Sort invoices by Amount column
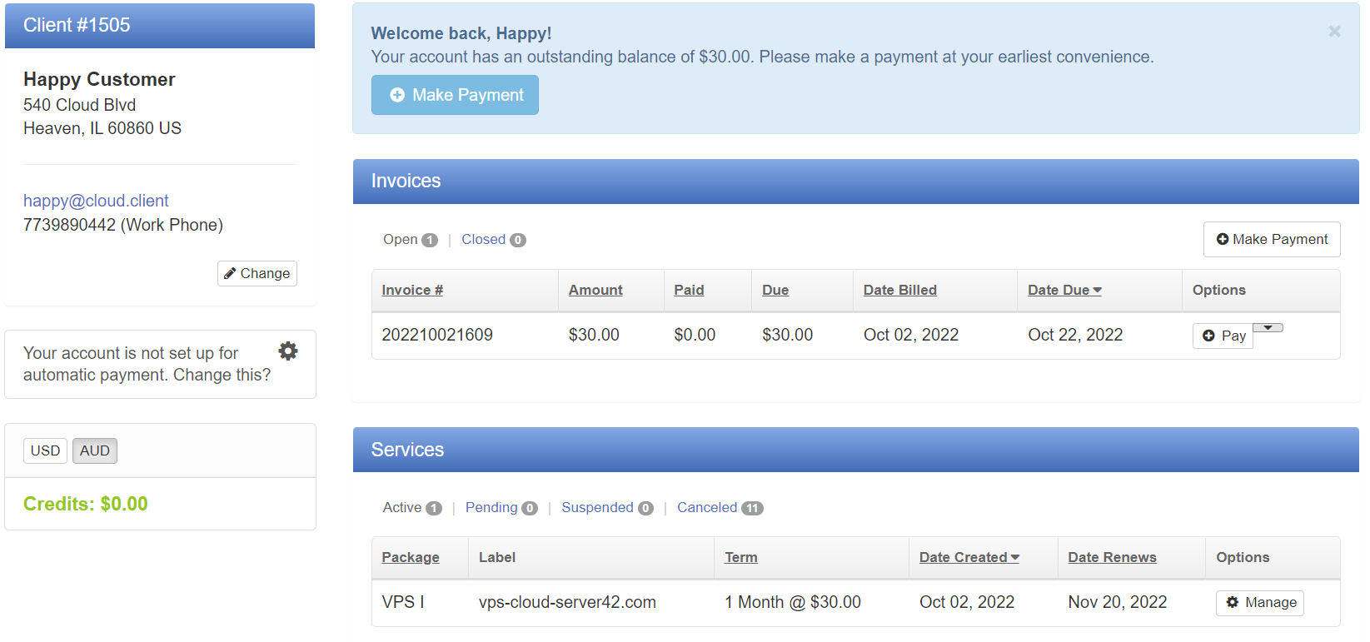Screen dimensions: 1370x642 (595, 290)
